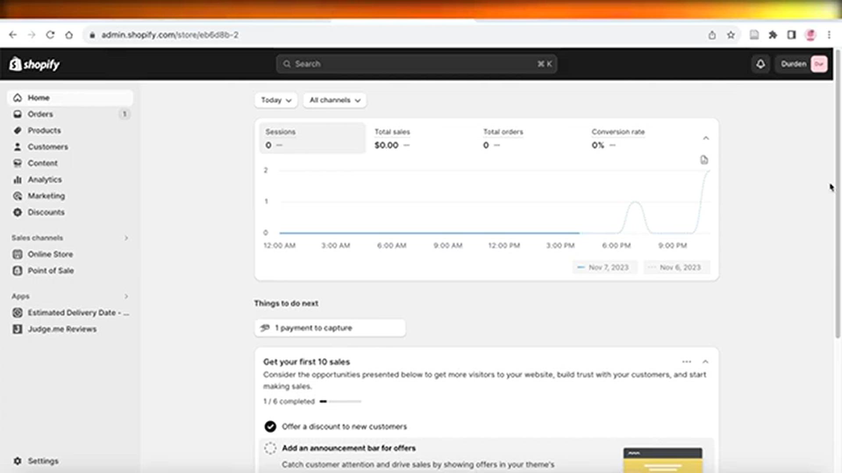Open Orders from the sidebar
Viewport: 842px width, 473px height.
click(40, 114)
